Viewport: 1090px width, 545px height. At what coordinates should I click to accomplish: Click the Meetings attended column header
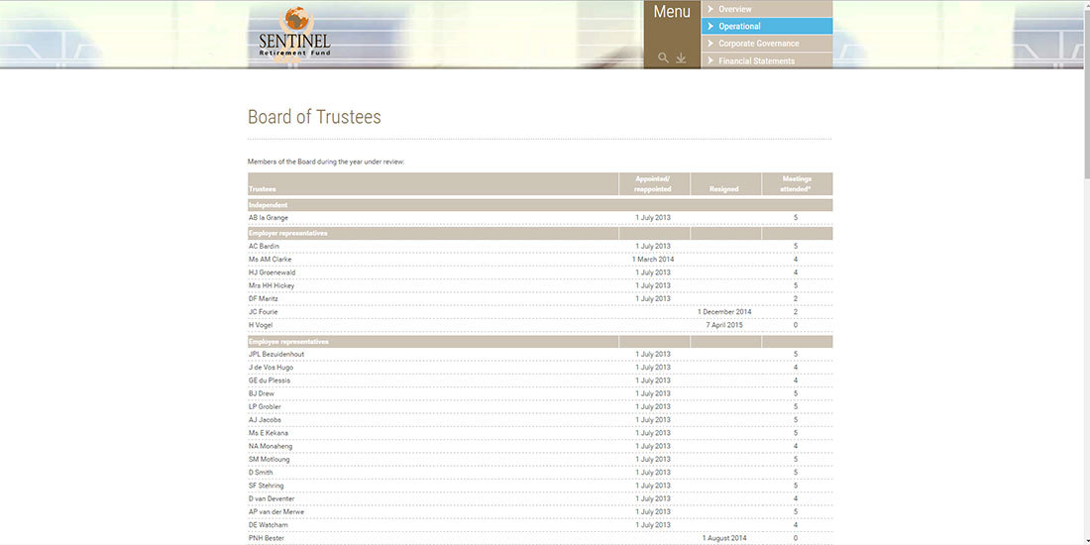tap(796, 183)
